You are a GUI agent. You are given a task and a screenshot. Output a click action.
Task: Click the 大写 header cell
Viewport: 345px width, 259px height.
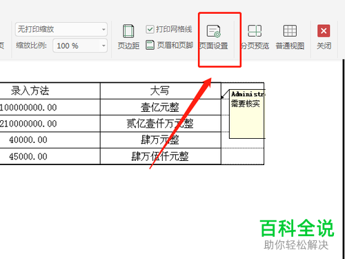pos(161,90)
